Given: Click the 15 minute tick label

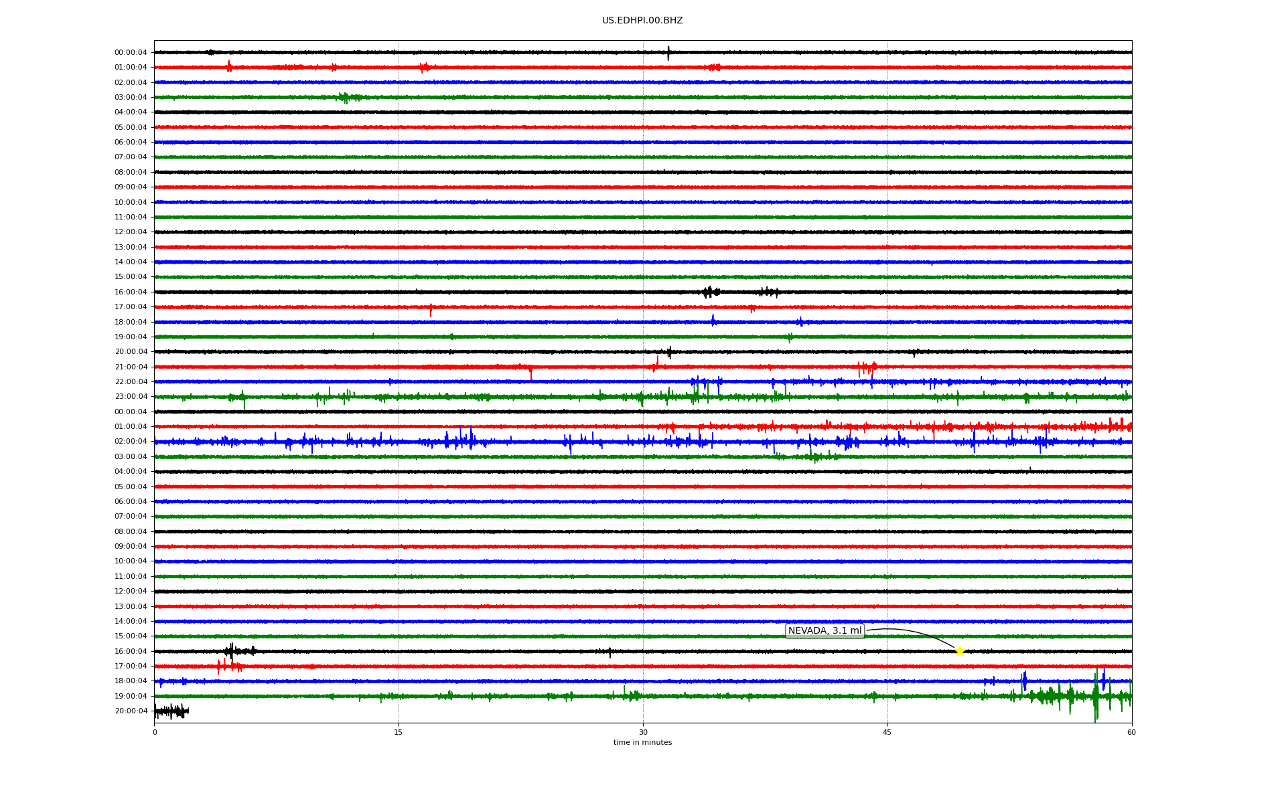Looking at the screenshot, I should click(399, 732).
